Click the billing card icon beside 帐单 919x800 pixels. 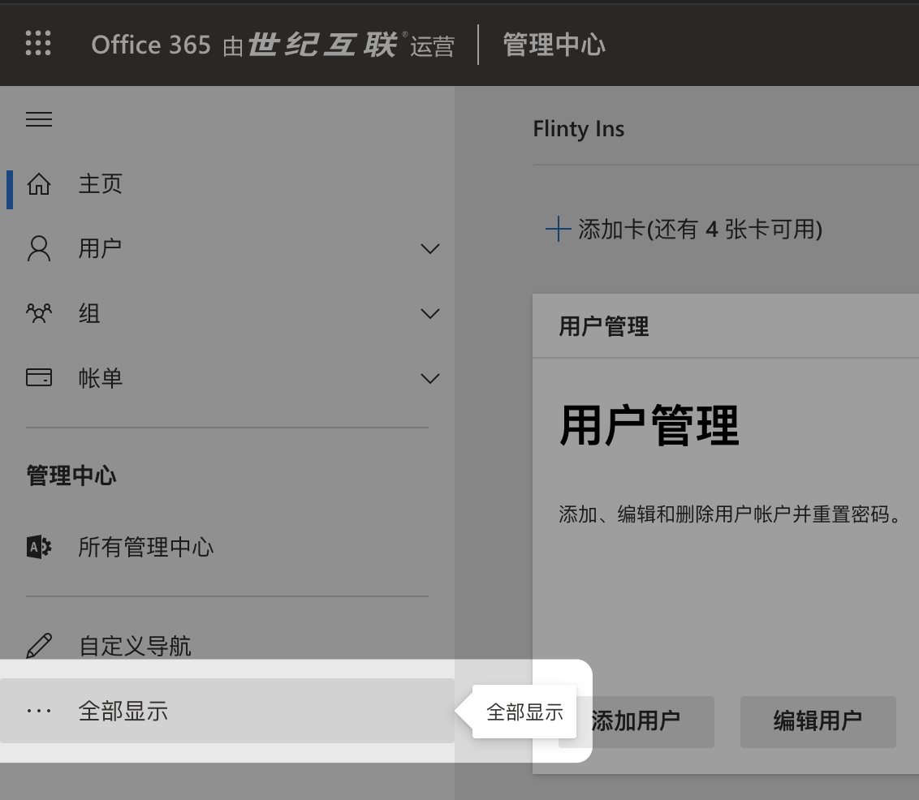[39, 378]
